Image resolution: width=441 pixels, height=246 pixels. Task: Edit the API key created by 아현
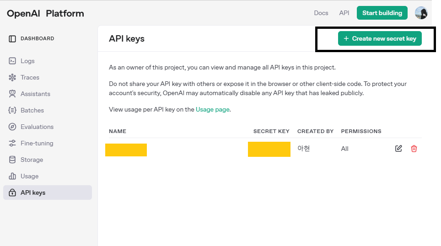(398, 149)
